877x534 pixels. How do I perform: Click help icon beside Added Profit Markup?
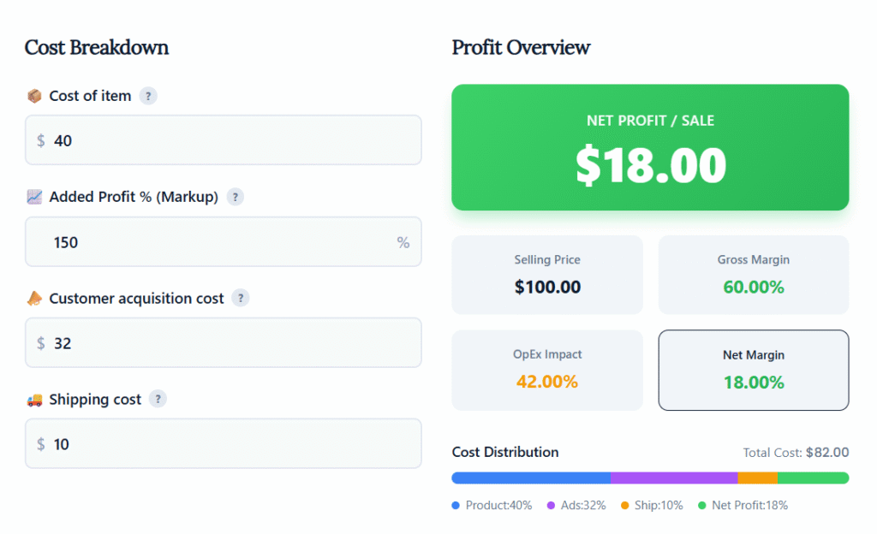coord(236,197)
